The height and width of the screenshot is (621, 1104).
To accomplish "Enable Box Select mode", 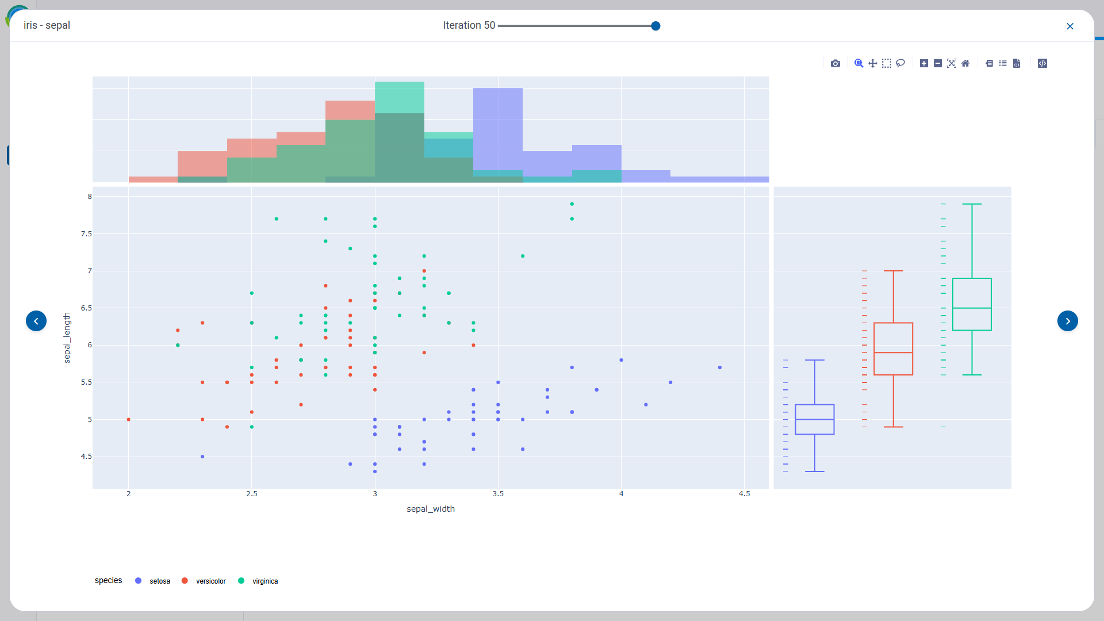I will coord(886,63).
